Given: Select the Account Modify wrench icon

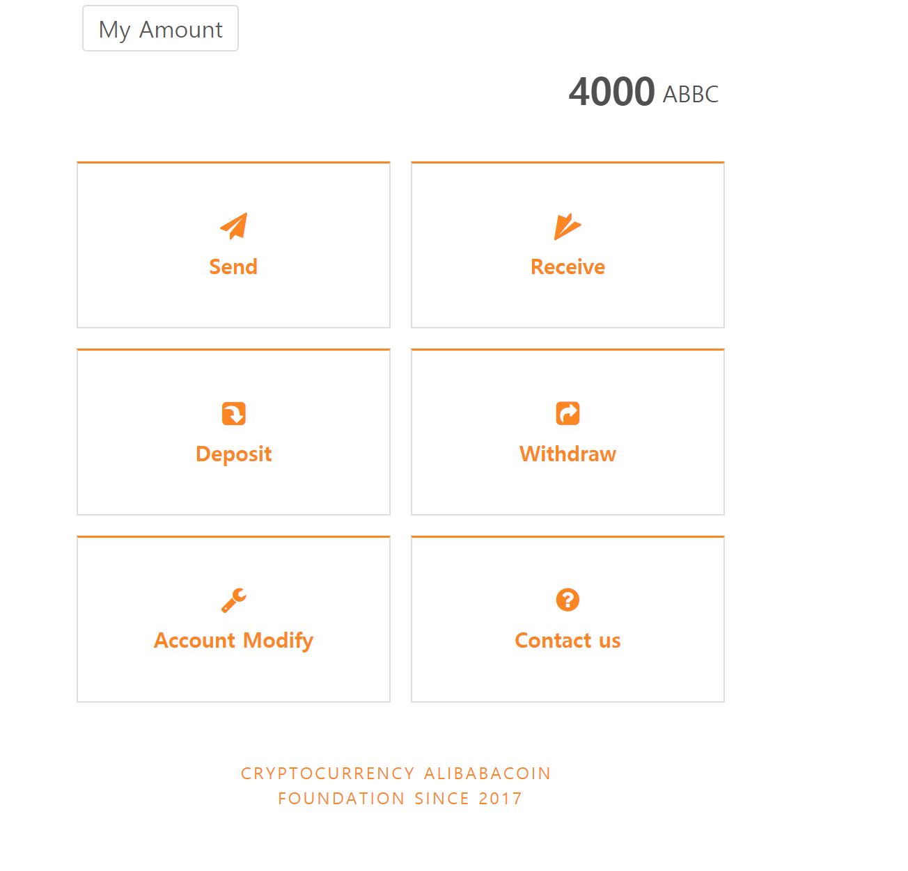Looking at the screenshot, I should (x=233, y=600).
